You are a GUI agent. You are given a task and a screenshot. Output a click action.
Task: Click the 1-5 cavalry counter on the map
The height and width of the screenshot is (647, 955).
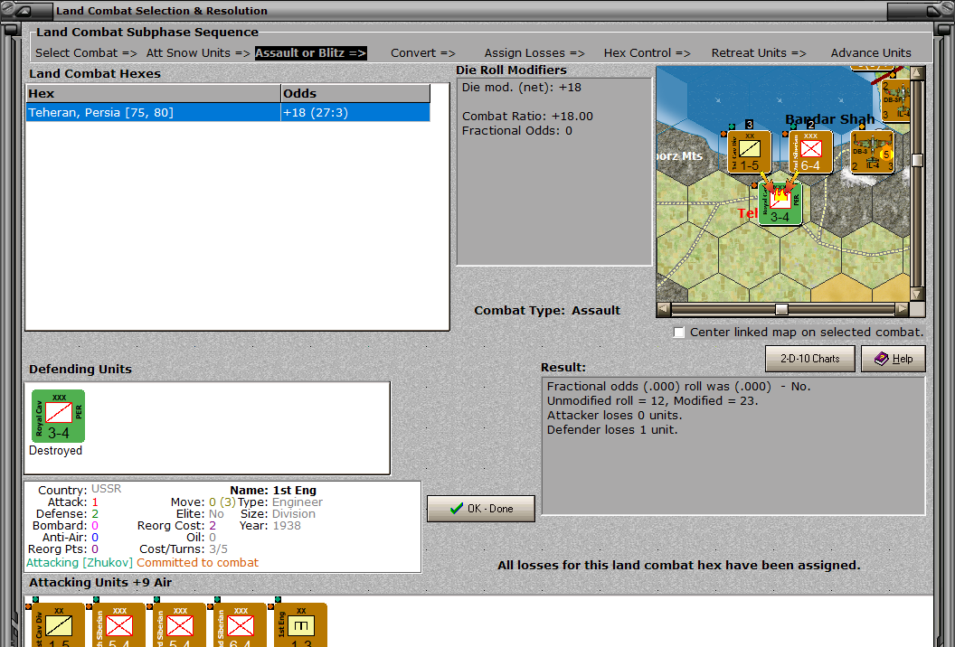click(749, 152)
